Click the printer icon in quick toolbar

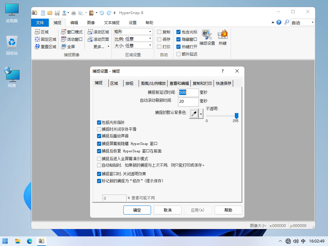tap(74, 13)
